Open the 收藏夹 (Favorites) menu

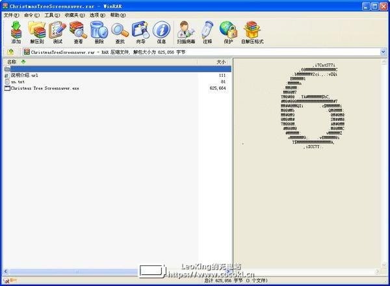click(75, 15)
